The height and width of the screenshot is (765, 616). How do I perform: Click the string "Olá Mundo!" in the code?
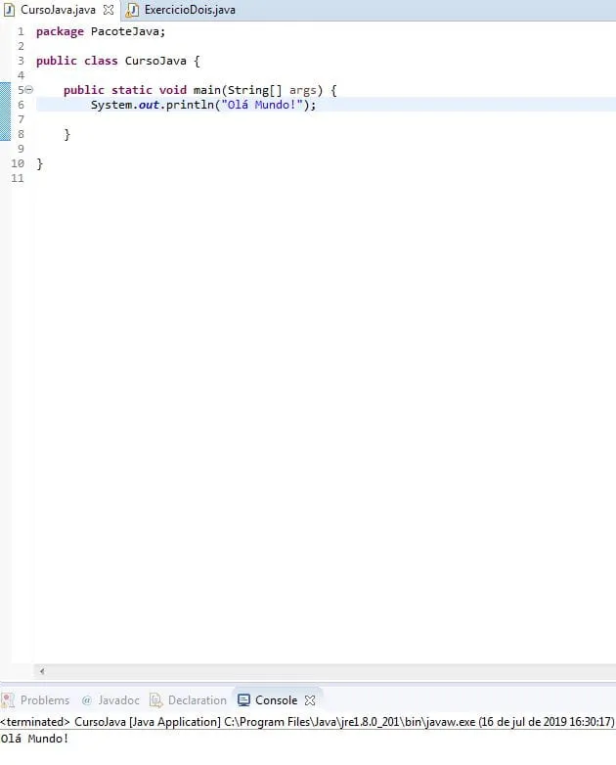(x=262, y=105)
